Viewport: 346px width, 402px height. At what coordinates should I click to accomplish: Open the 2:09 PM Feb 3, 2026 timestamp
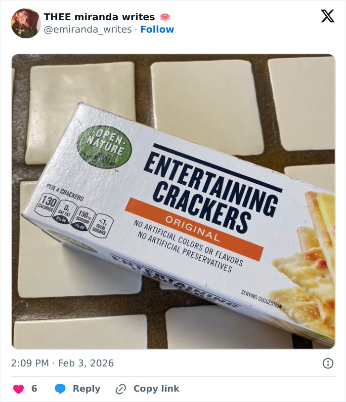(62, 363)
